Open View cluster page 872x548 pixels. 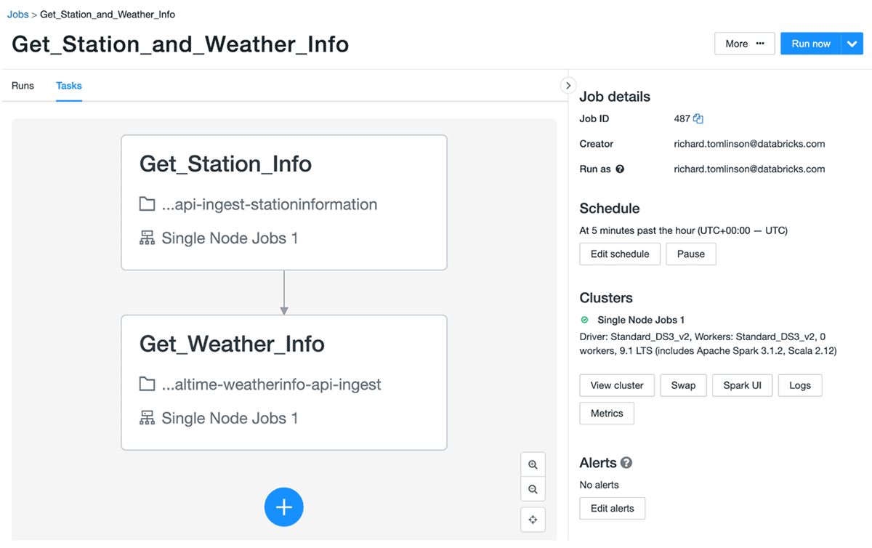point(617,385)
